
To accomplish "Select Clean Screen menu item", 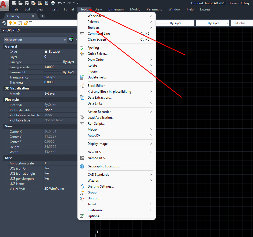I will point(116,39).
